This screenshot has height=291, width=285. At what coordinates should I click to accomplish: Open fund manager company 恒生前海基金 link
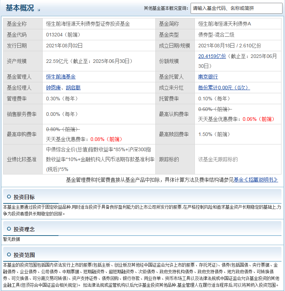point(61,77)
